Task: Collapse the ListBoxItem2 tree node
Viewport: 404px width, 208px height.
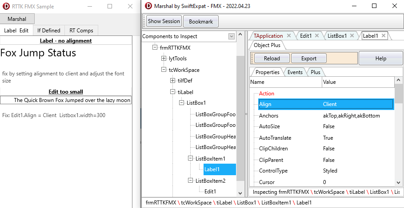Action: click(190, 181)
